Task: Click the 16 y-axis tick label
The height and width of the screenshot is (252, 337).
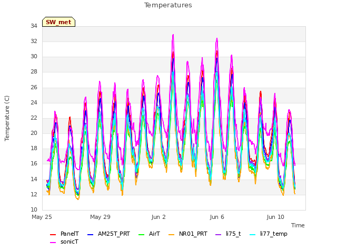Action: coord(34,164)
